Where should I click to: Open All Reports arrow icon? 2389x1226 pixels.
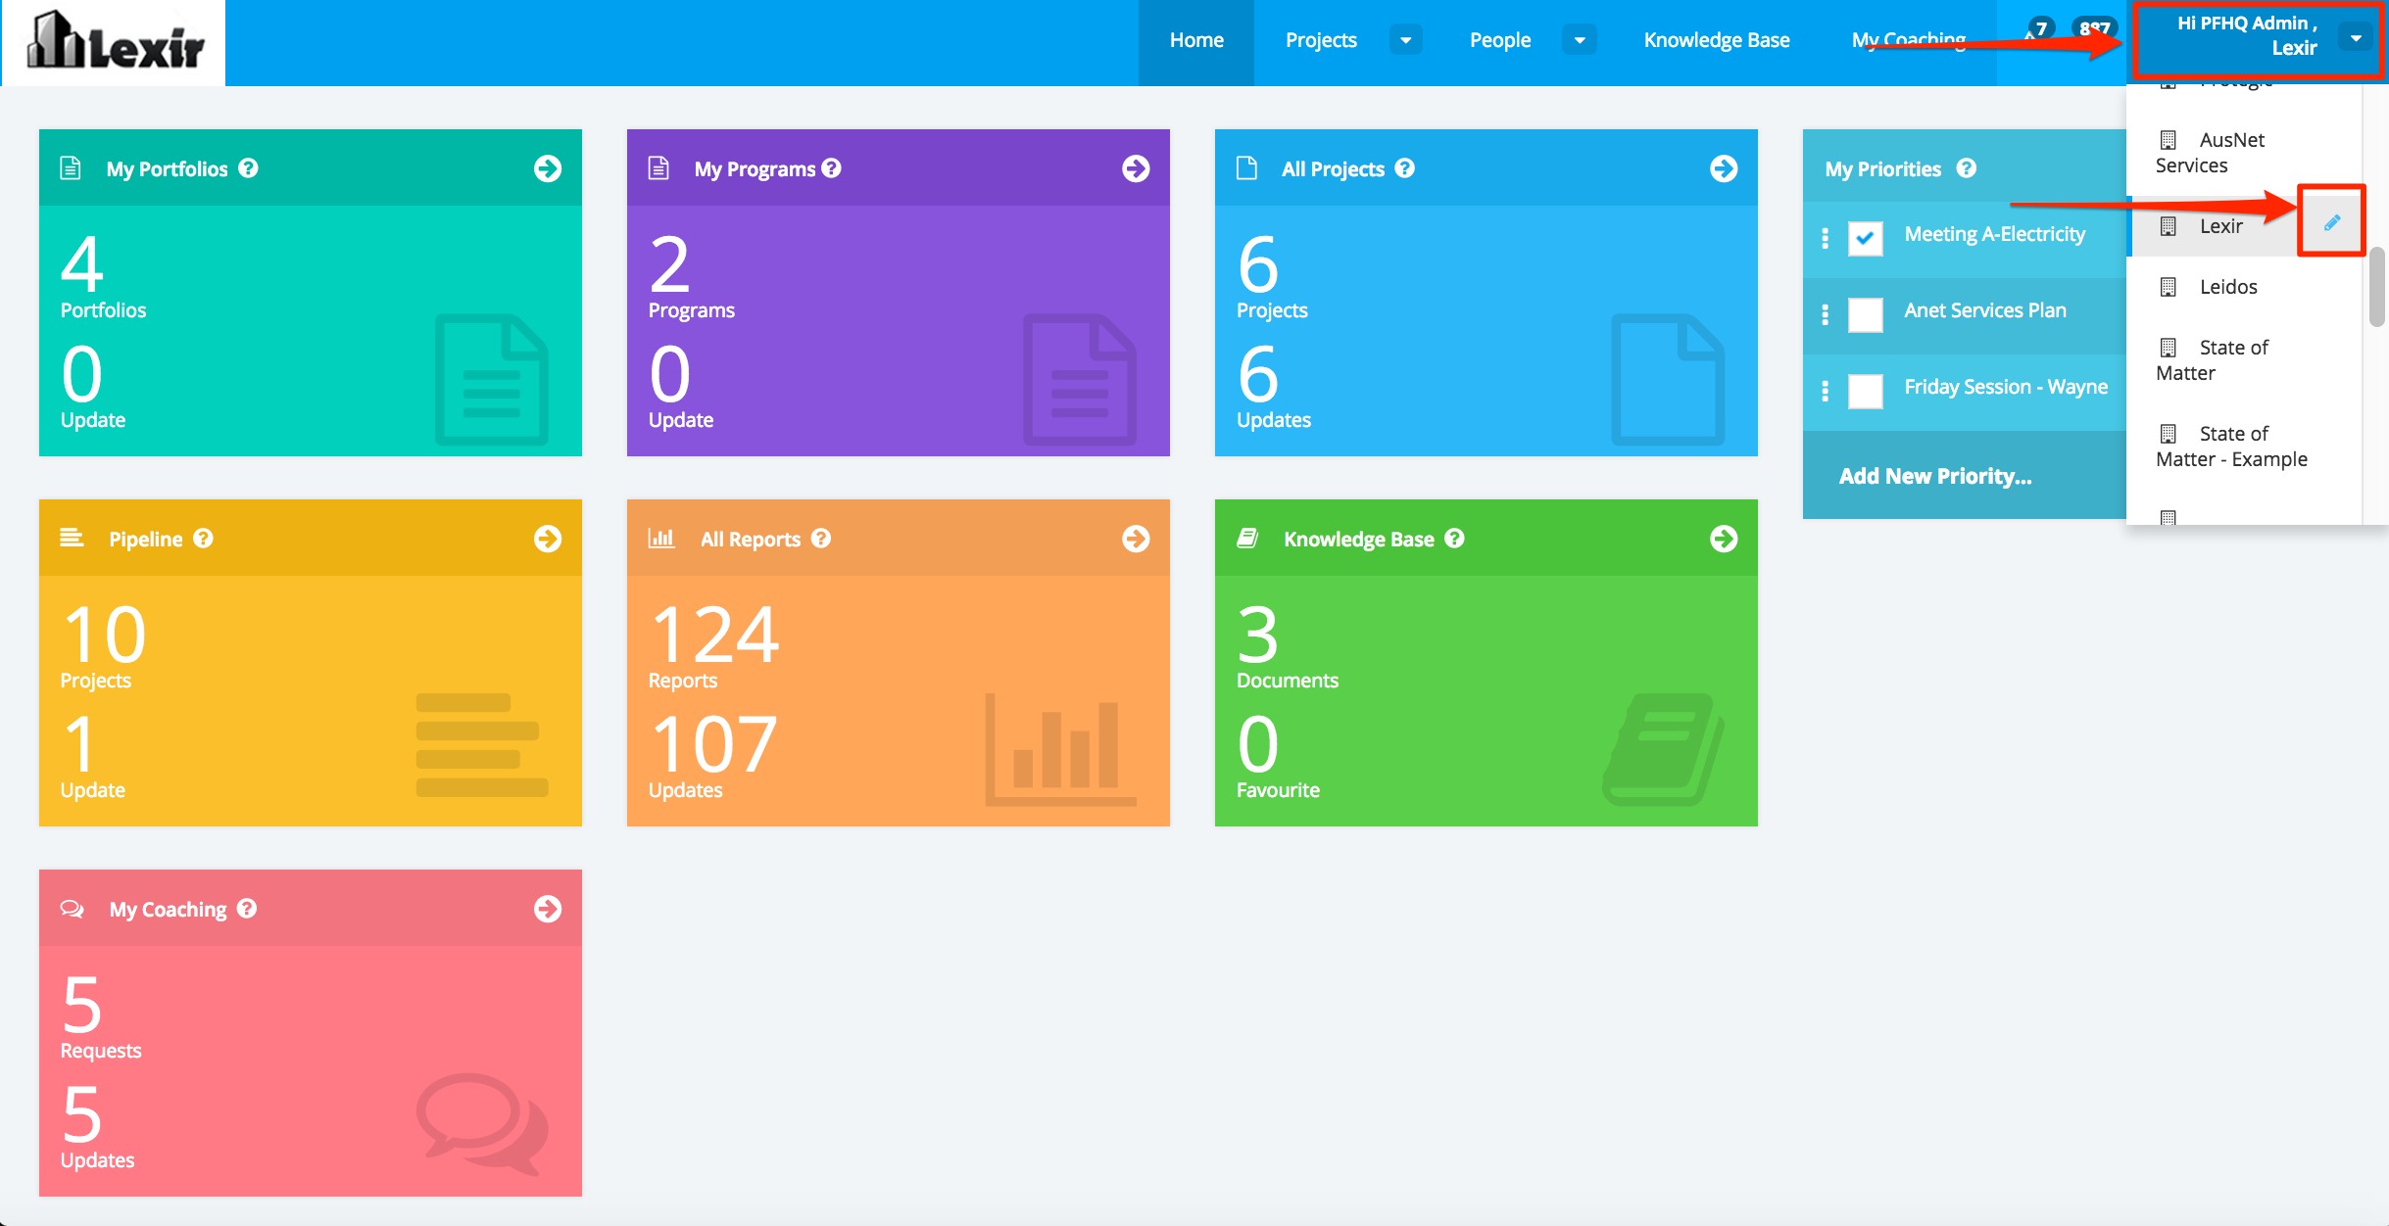(x=1136, y=539)
